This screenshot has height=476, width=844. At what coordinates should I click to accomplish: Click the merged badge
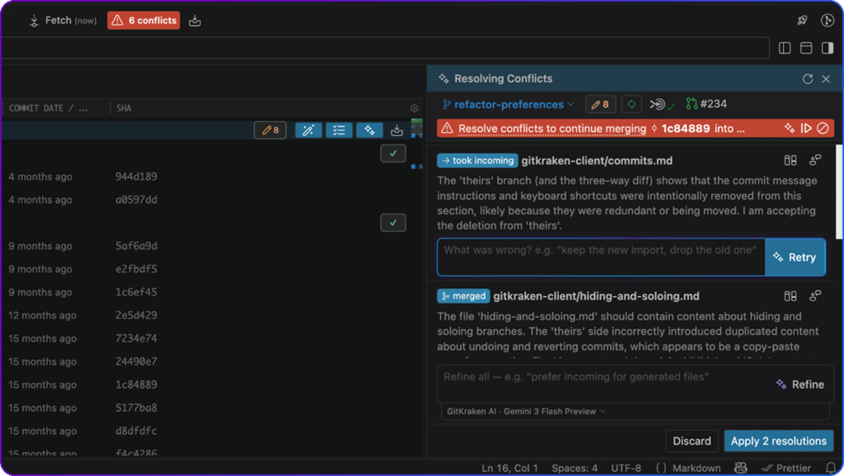463,296
